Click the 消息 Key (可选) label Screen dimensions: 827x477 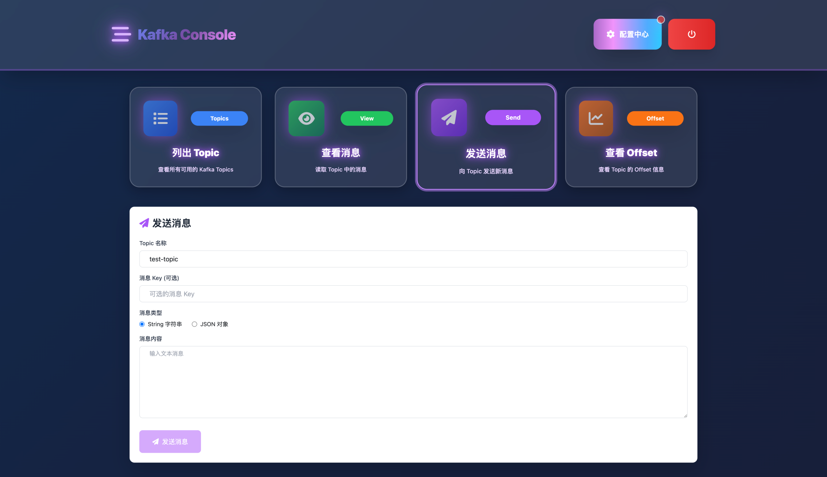(x=159, y=278)
